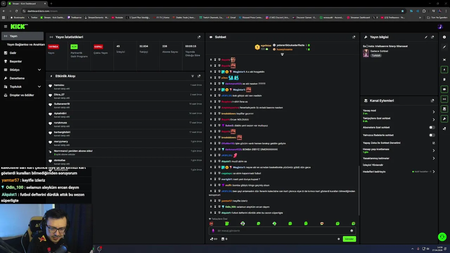Image resolution: width=450 pixels, height=253 pixels.
Task: Pop out the Yayın İstatistikleri panel
Action: click(199, 37)
